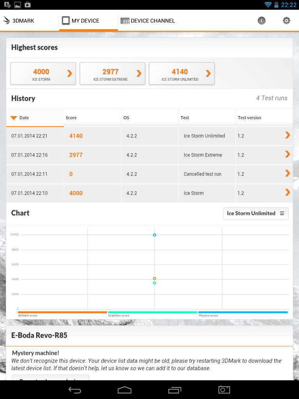Tap the Cancelled test run label
This screenshot has width=299, height=399.
click(x=202, y=174)
